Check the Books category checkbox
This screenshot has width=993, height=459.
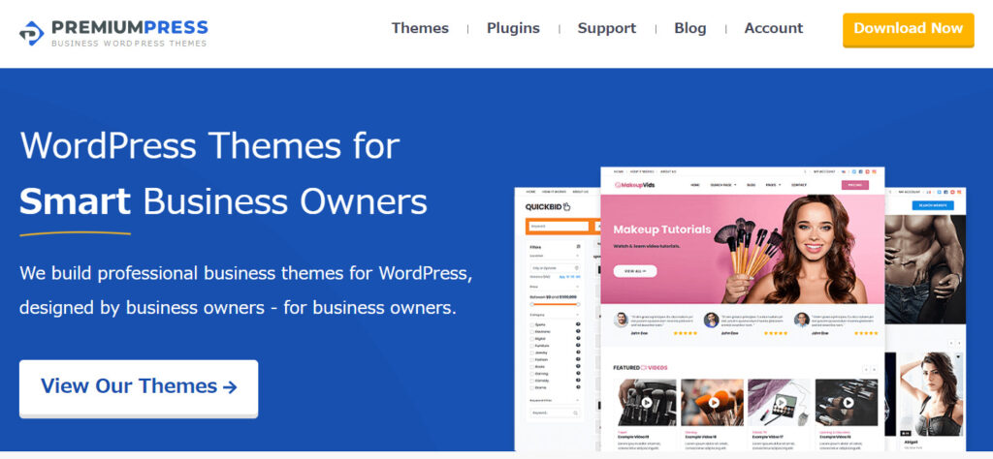point(532,367)
